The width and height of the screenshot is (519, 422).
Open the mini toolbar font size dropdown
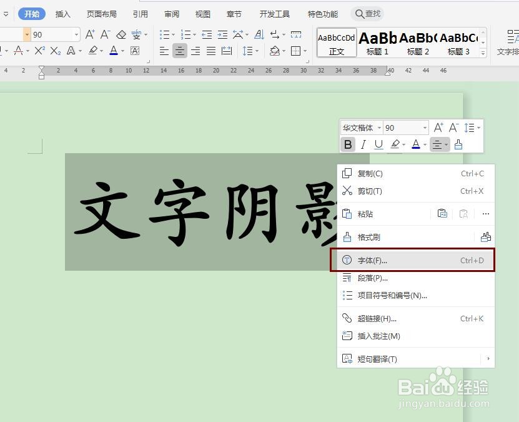(425, 128)
